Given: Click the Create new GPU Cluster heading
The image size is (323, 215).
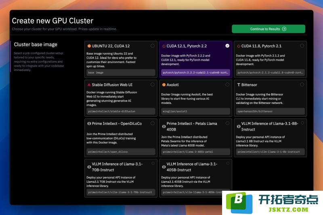Looking at the screenshot, I should (x=52, y=21).
